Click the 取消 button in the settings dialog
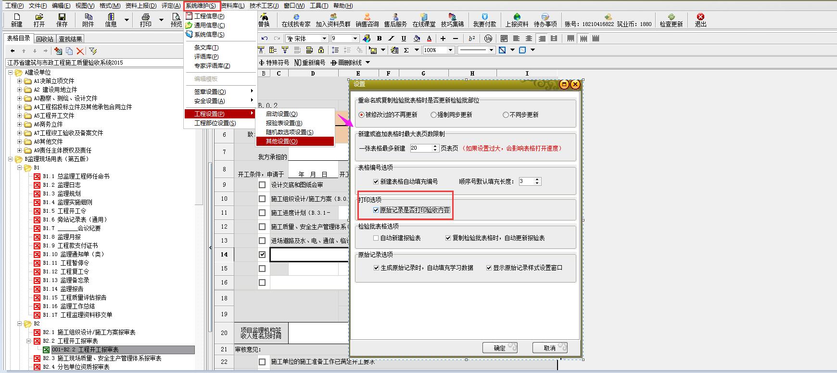Viewport: 837px width, 373px height. (549, 348)
